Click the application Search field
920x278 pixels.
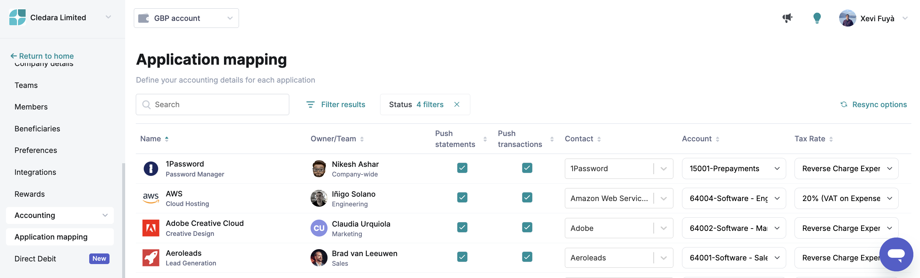(x=212, y=104)
